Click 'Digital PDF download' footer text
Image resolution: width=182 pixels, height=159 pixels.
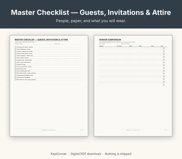click(x=86, y=154)
